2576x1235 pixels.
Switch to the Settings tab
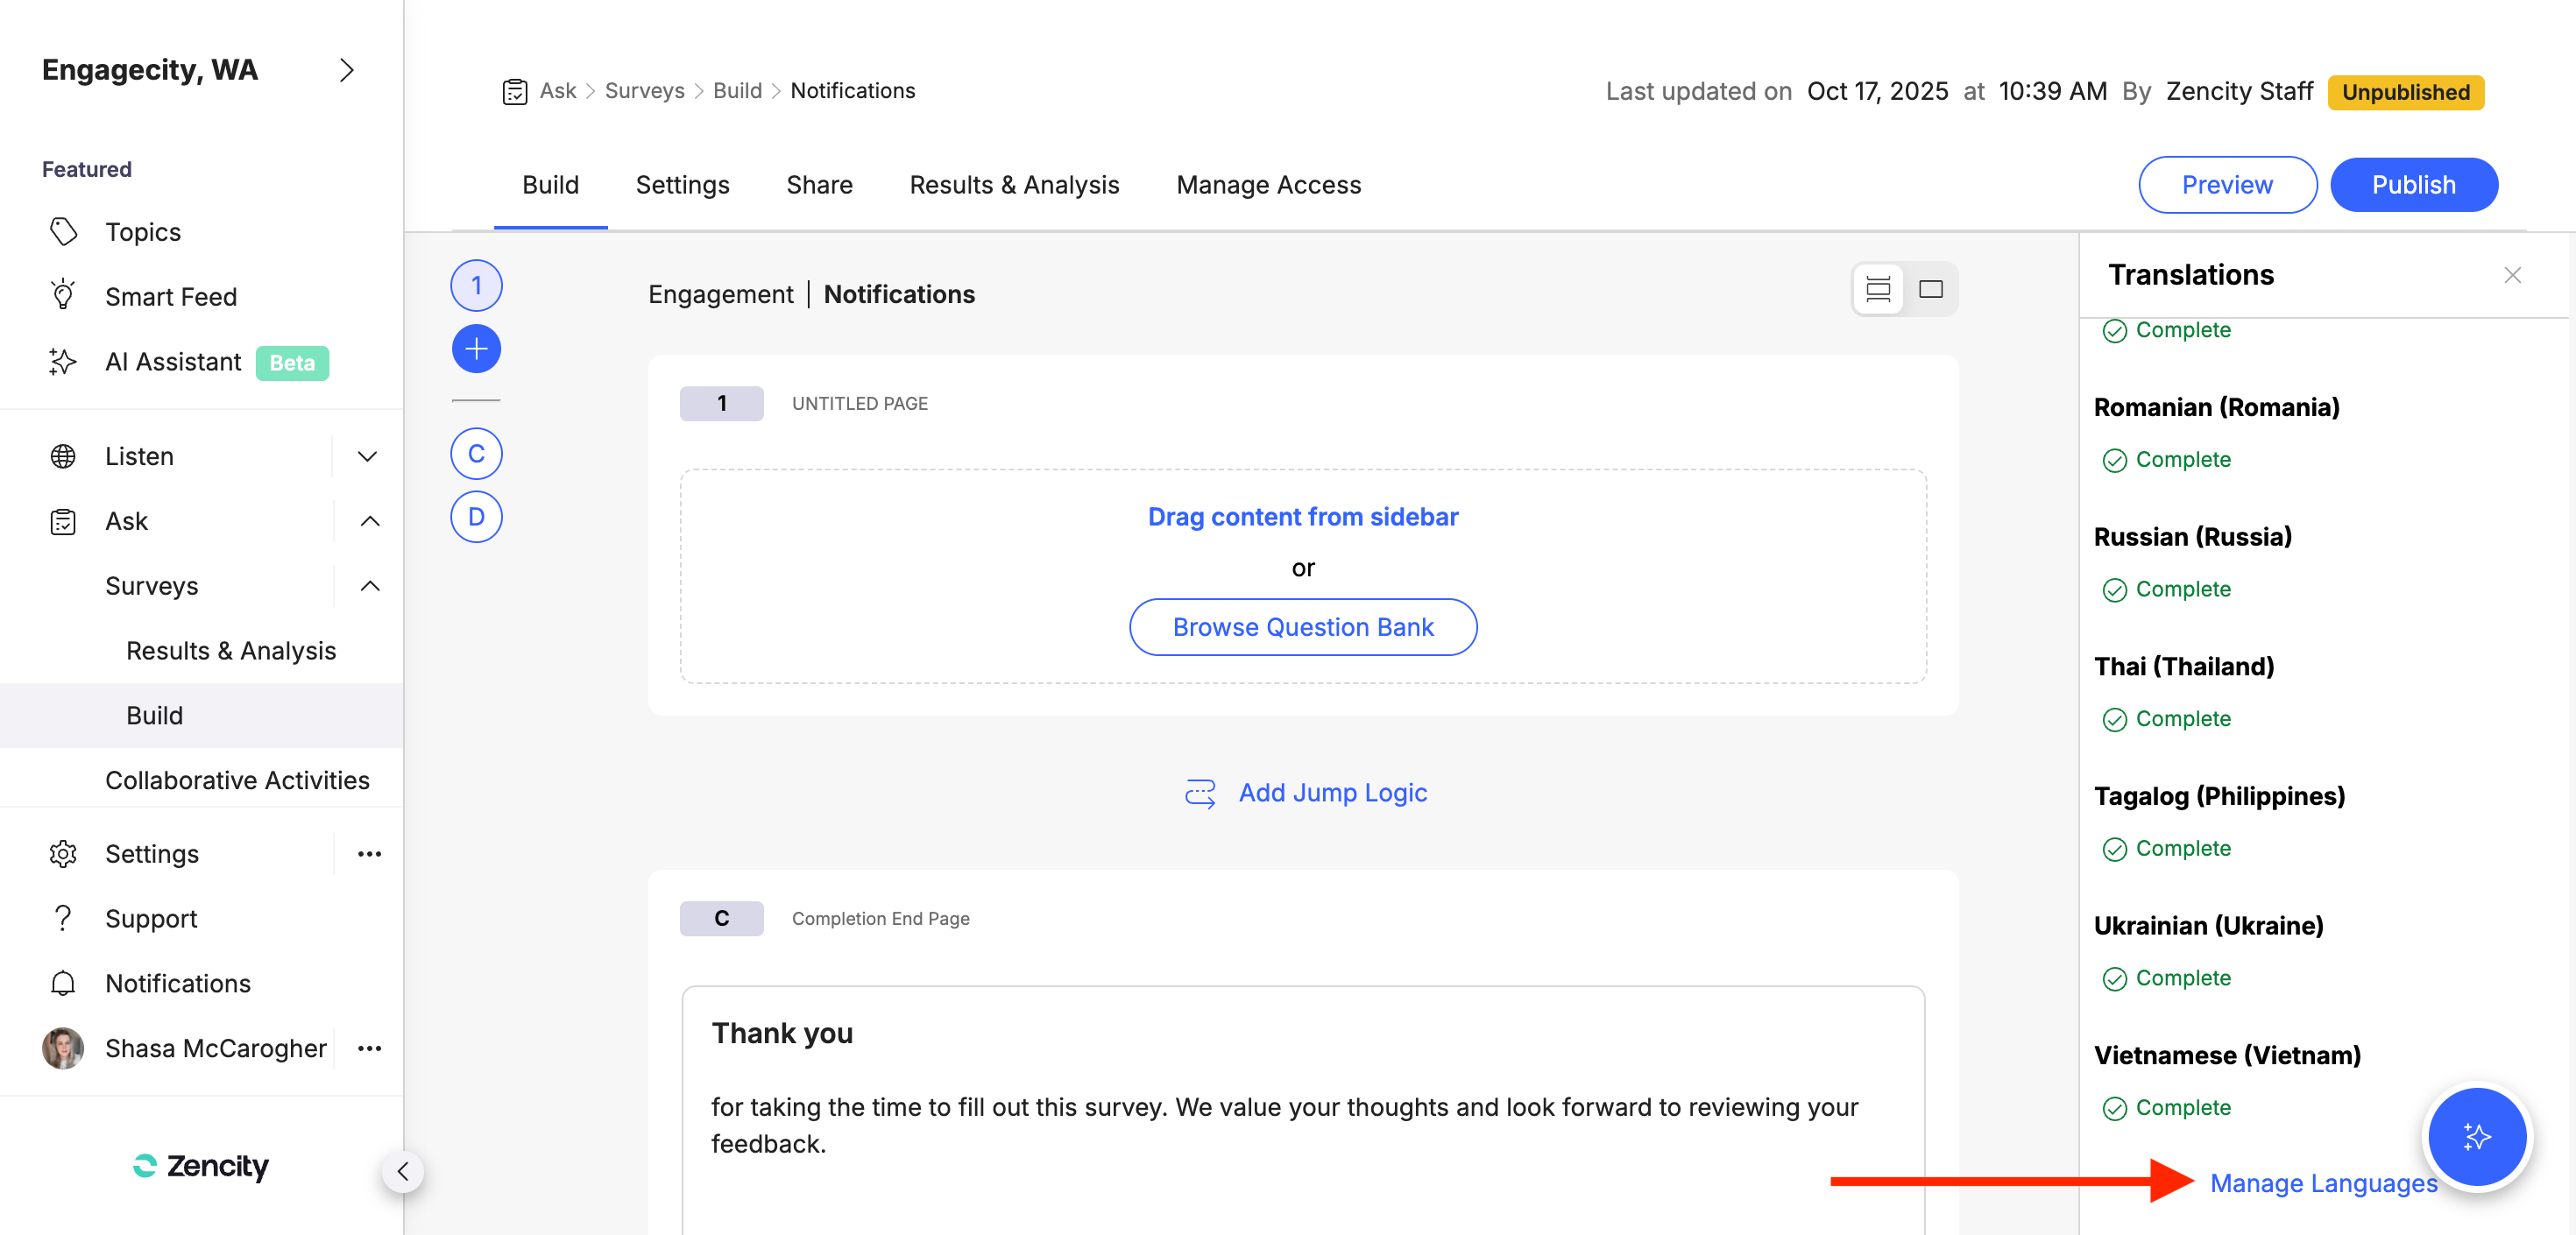(x=682, y=185)
